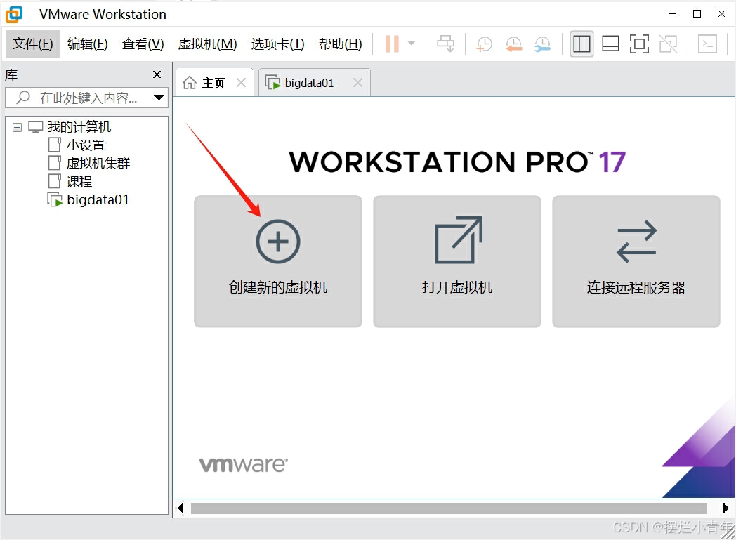Viewport: 736px width, 540px height.
Task: Open the power options dropdown arrow beside pause
Action: click(412, 44)
